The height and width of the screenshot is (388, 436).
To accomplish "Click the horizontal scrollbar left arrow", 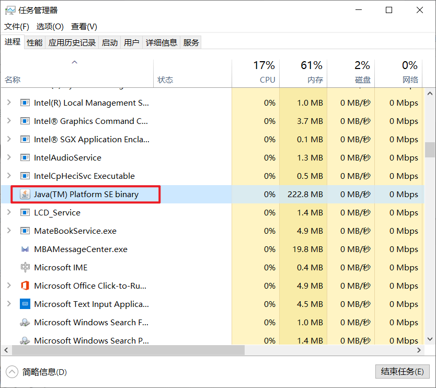I will [x=6, y=350].
